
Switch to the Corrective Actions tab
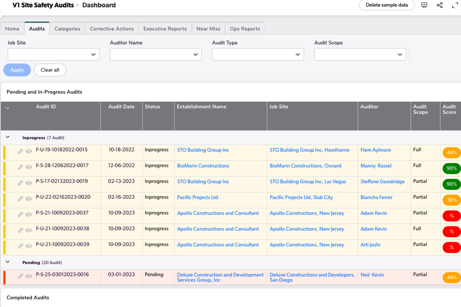click(111, 29)
